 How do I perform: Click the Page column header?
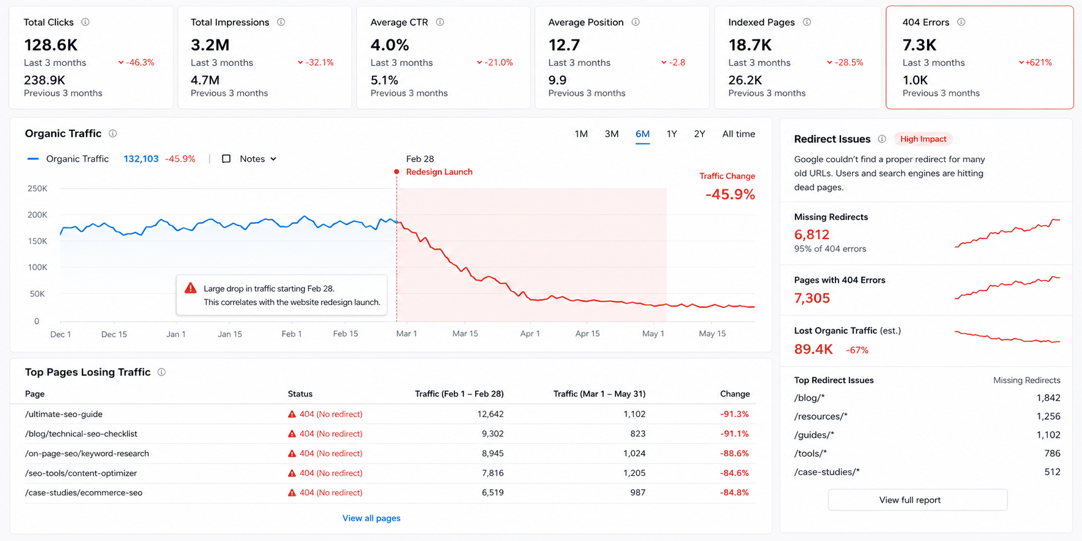35,394
